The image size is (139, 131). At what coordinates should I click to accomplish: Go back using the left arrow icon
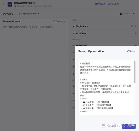pyautogui.click(x=3, y=4)
